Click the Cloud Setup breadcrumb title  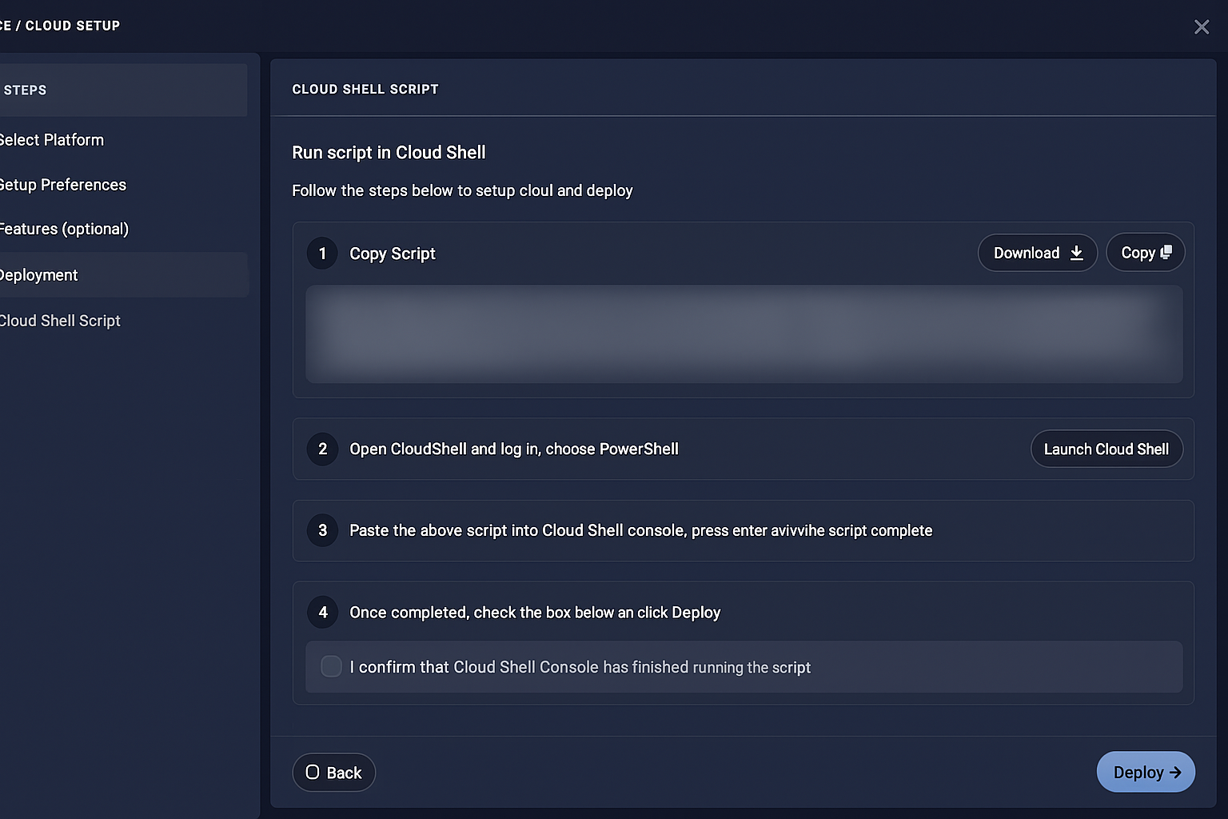72,26
